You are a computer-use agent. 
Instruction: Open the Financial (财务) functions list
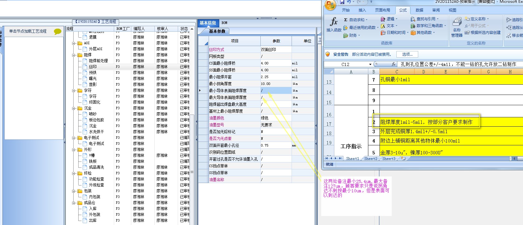352,35
